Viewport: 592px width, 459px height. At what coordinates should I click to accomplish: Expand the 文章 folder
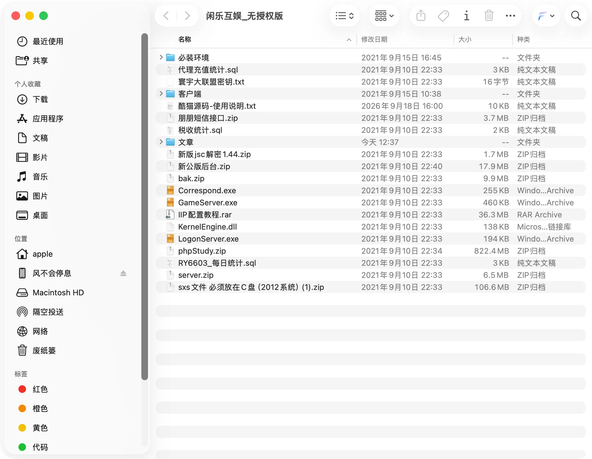click(x=161, y=142)
